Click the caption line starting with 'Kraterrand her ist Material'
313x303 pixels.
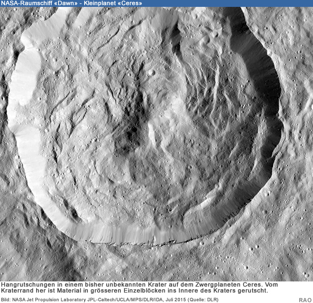135,291
